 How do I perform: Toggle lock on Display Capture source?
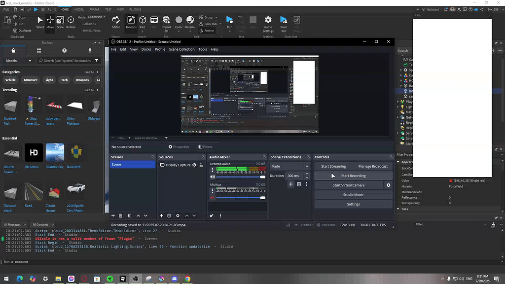coord(201,165)
